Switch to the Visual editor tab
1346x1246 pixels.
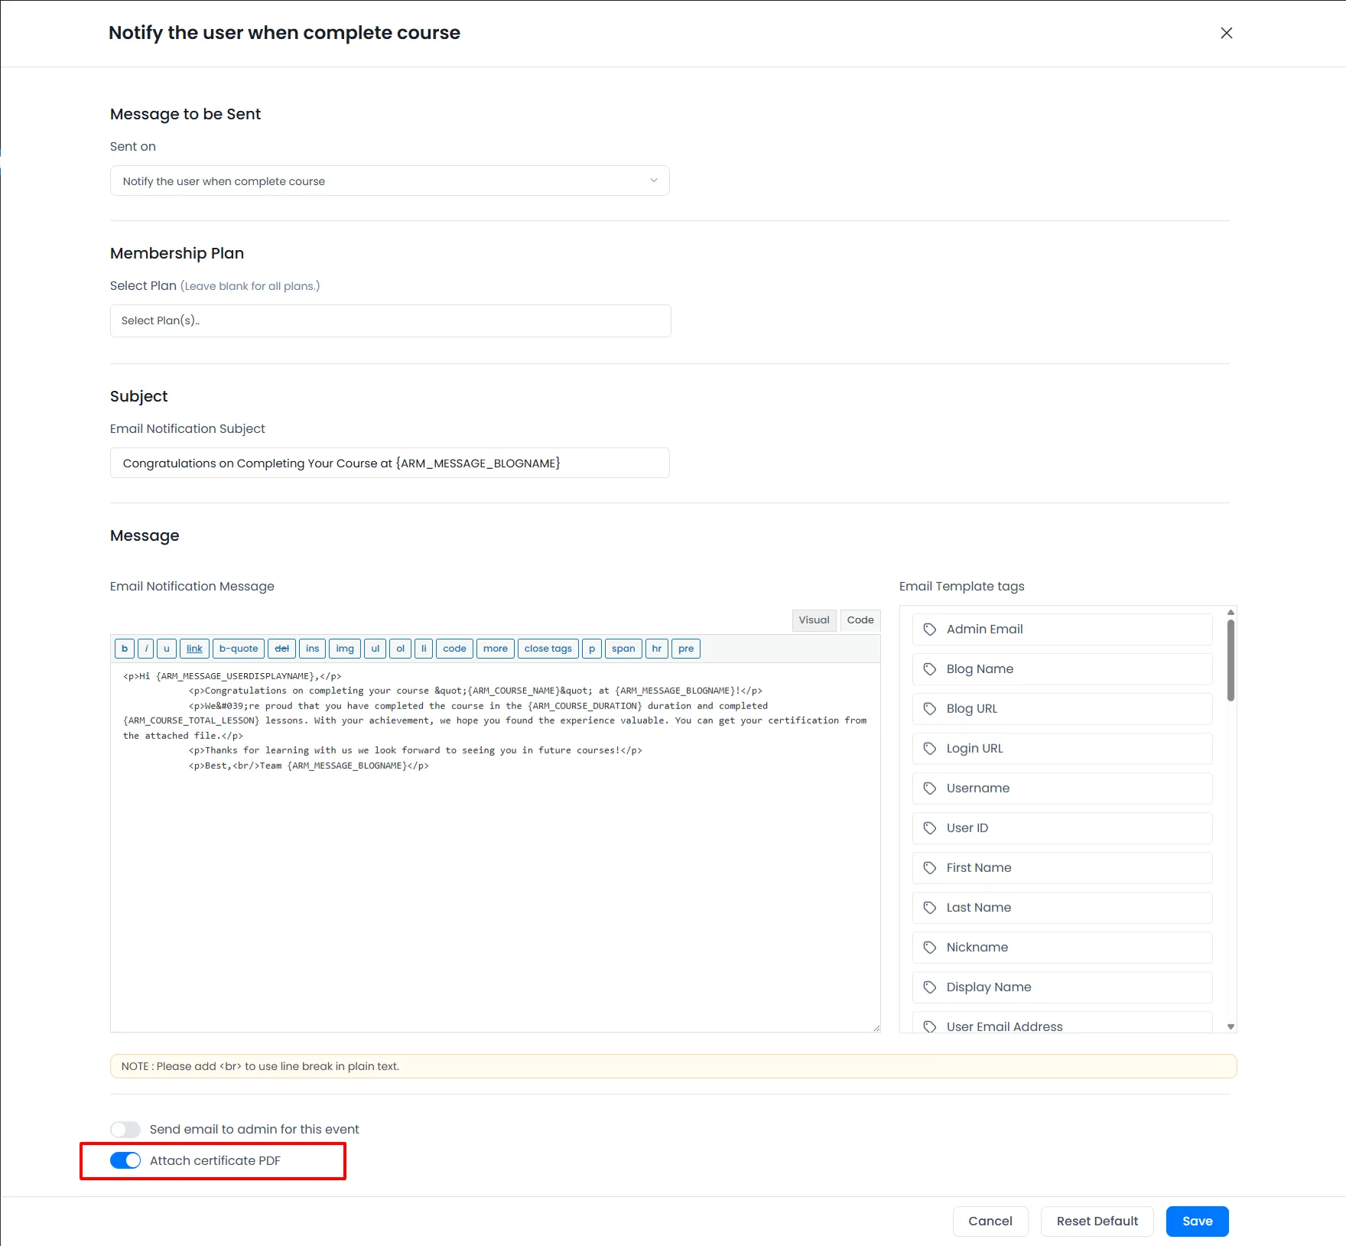(x=814, y=620)
